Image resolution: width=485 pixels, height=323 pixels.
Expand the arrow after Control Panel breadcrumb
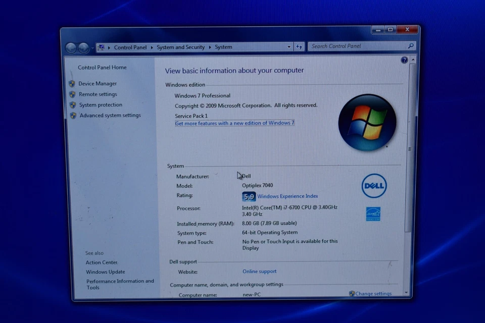tap(152, 47)
